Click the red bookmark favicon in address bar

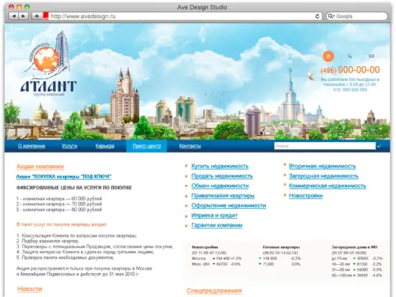tap(45, 16)
